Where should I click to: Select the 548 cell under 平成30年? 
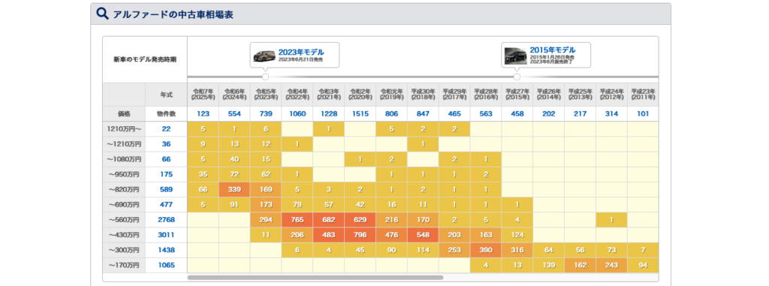(423, 235)
